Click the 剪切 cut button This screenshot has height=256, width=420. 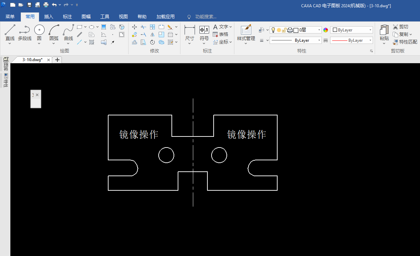(x=401, y=27)
